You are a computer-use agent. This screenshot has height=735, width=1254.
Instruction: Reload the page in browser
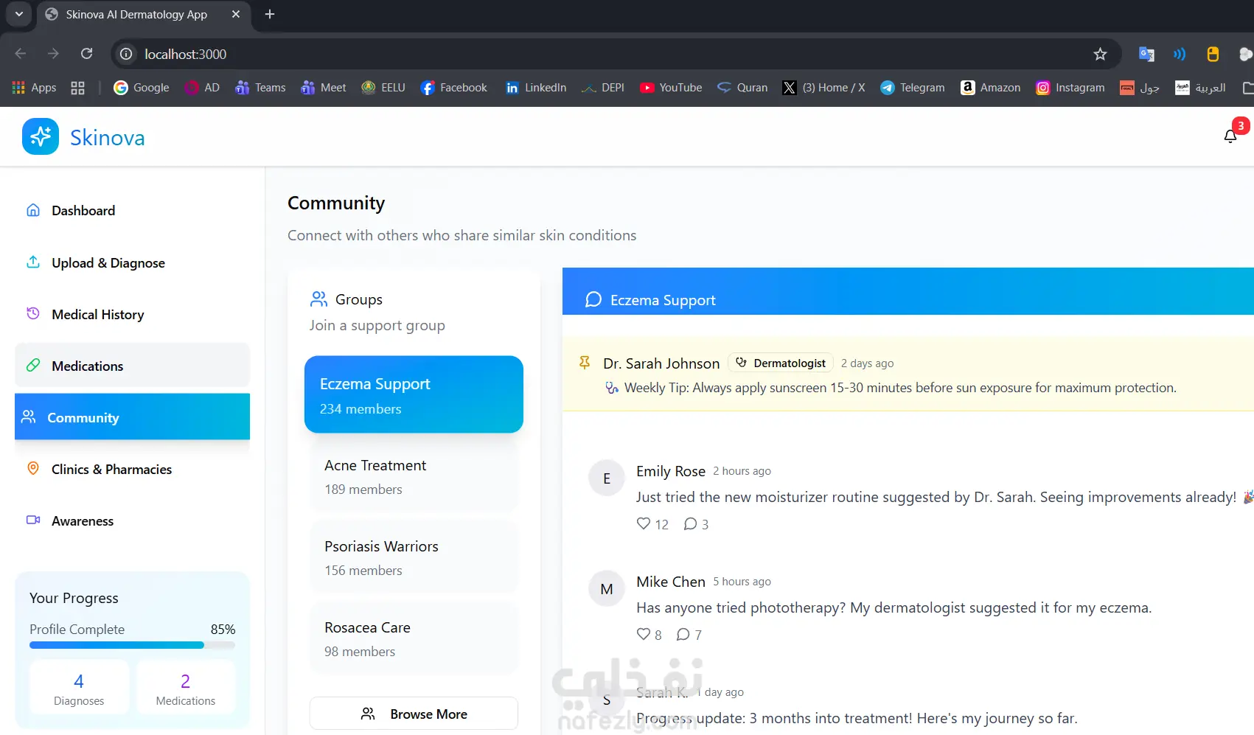86,54
